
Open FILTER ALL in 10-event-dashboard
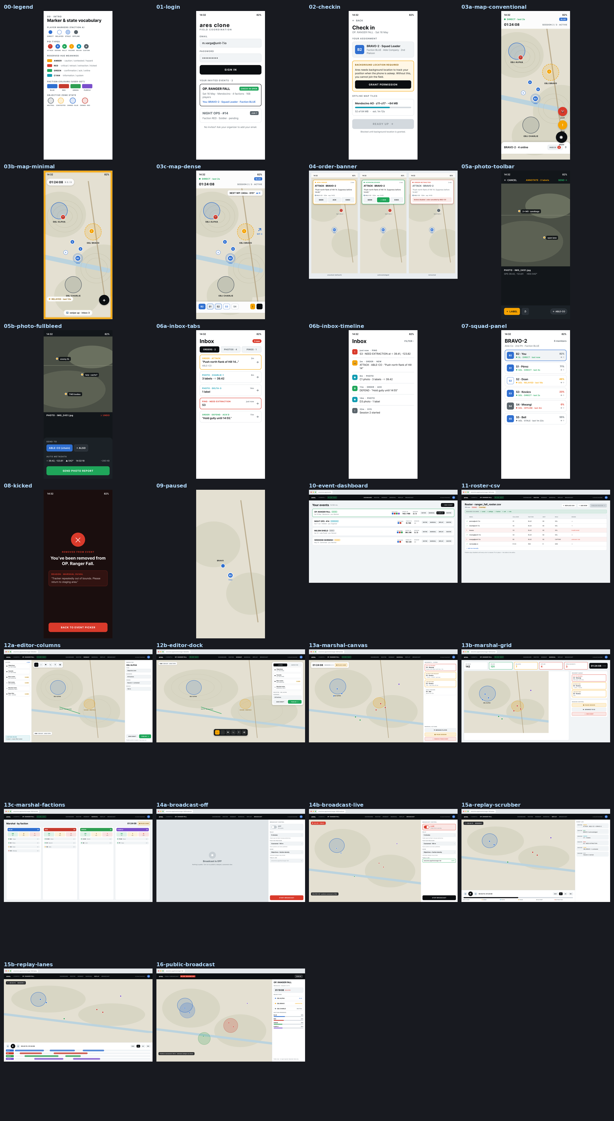(x=334, y=505)
